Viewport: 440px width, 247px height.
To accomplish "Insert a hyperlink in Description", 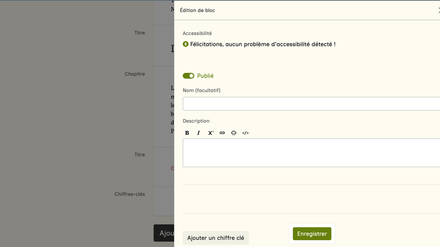I will [x=222, y=133].
